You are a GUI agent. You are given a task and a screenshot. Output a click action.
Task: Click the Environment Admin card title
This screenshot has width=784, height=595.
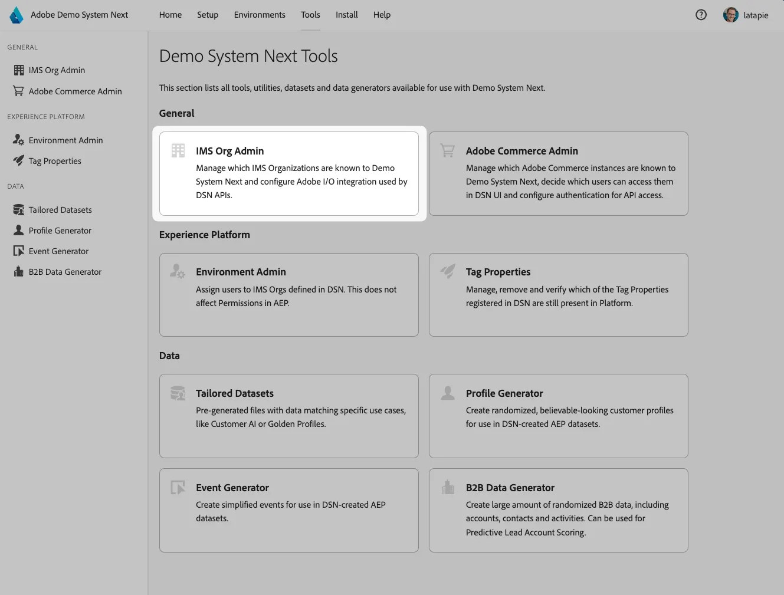[241, 272]
